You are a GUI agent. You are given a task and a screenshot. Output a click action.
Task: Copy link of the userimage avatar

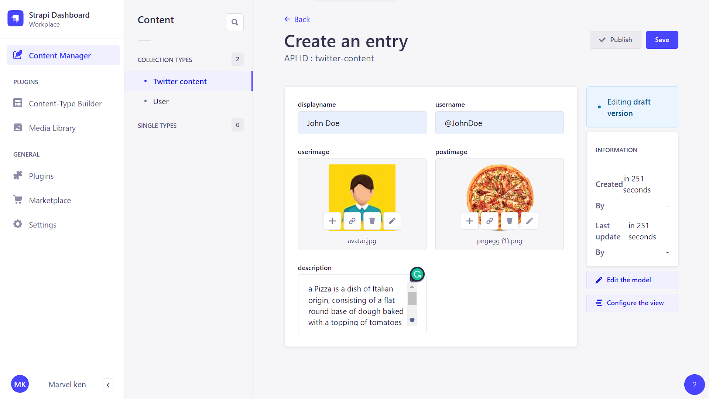pyautogui.click(x=352, y=221)
